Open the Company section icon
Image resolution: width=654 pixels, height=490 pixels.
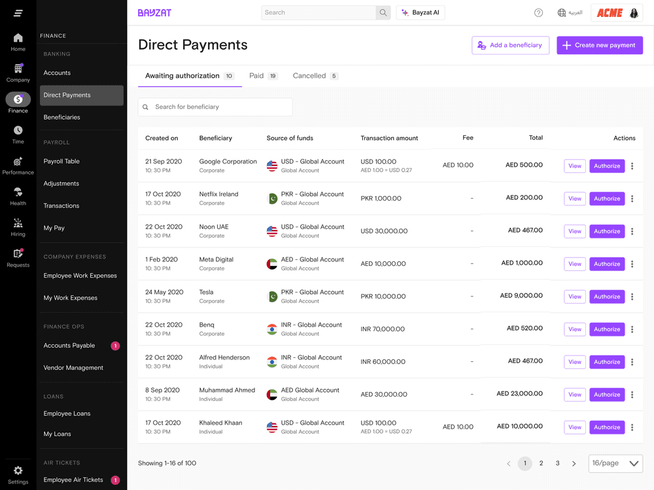tap(18, 73)
